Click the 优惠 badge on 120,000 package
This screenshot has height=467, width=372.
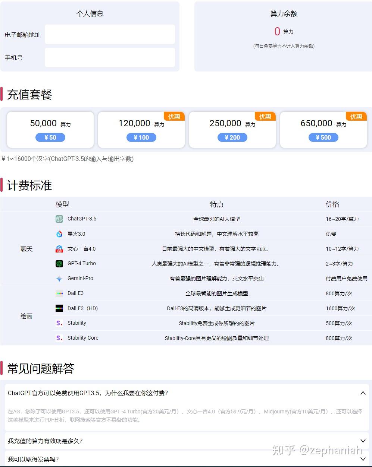click(x=174, y=116)
